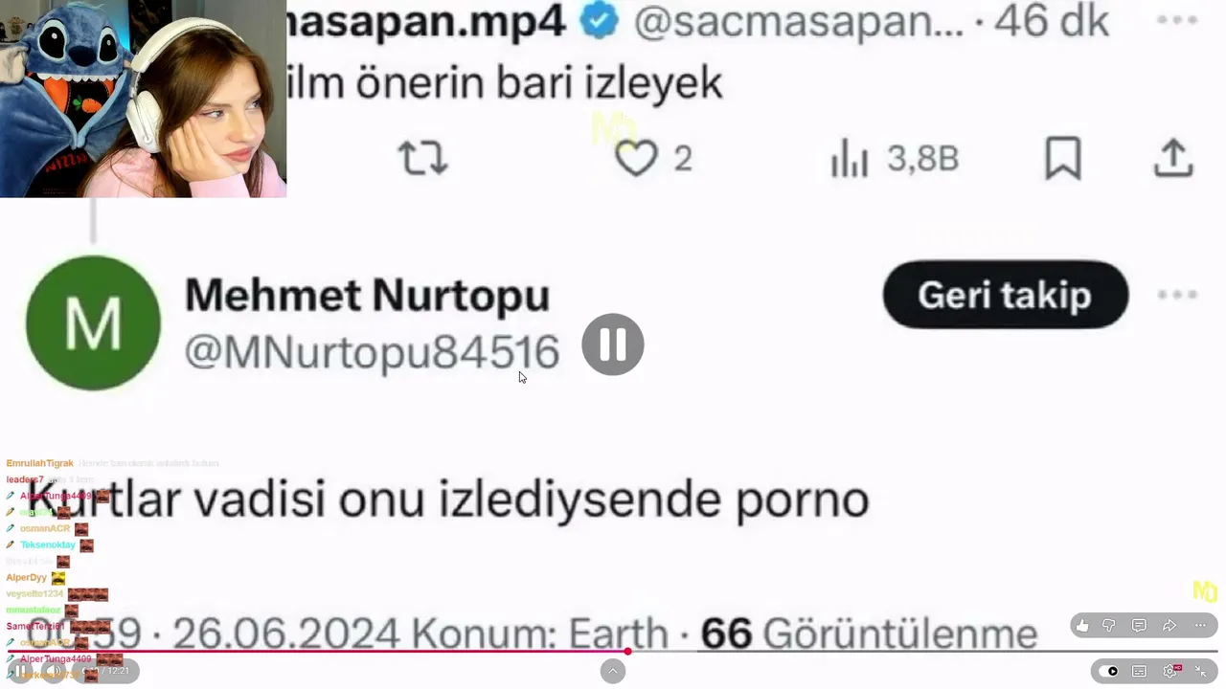Open the player settings gear menu
The image size is (1226, 689).
tap(1170, 671)
